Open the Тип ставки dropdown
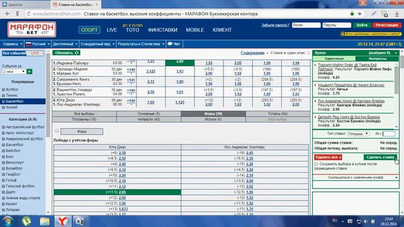This screenshot has width=404, height=227. coord(358,134)
